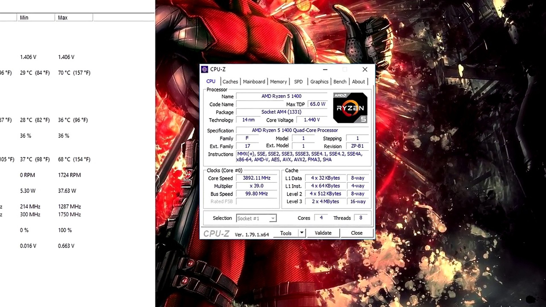The width and height of the screenshot is (546, 307).
Task: Click the Max column header in monitor window
Action: pos(74,18)
